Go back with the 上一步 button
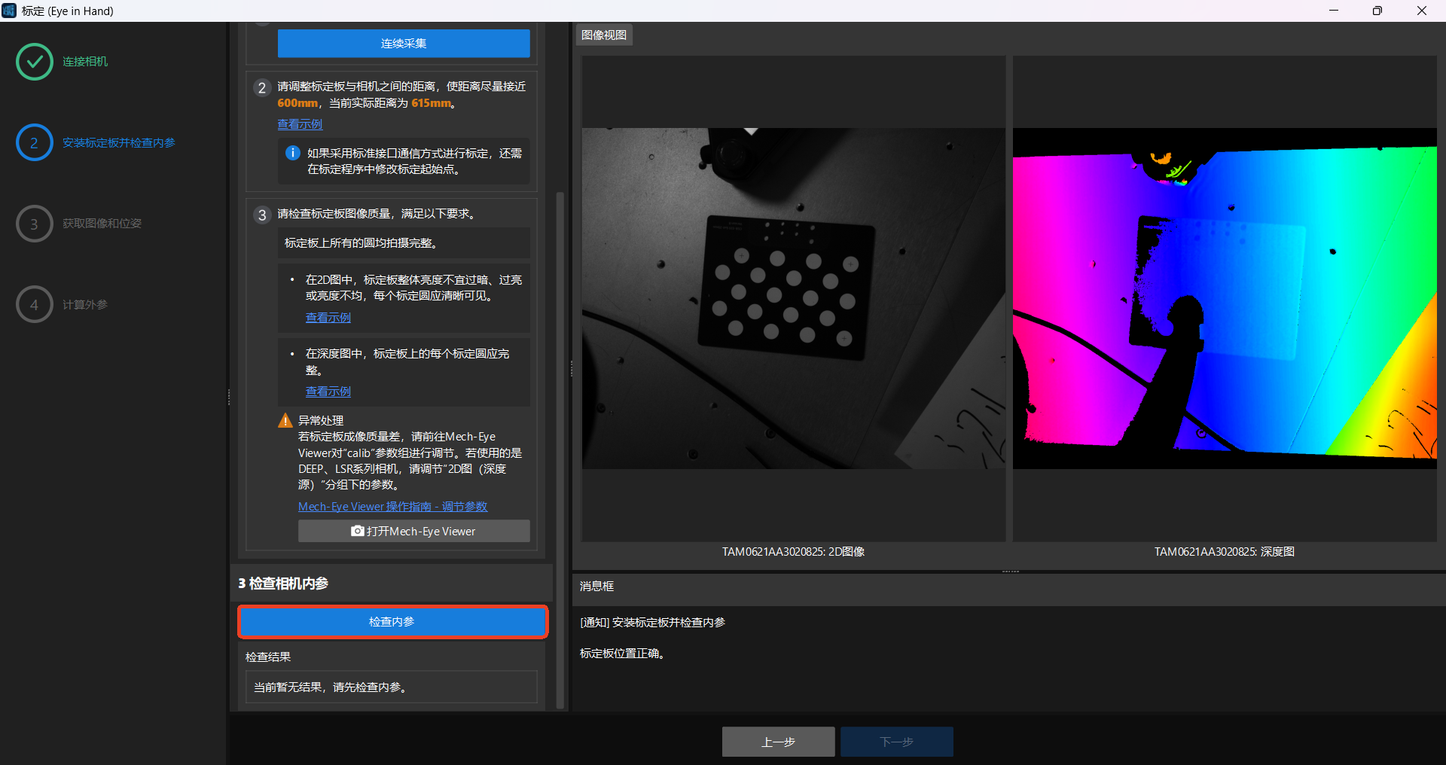The width and height of the screenshot is (1446, 765). [778, 742]
